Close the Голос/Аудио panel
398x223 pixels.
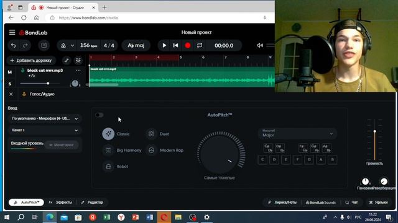click(x=11, y=94)
